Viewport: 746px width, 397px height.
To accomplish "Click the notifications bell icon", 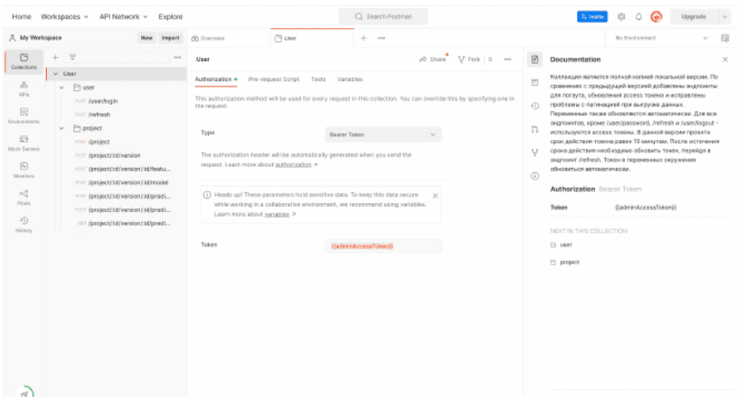I will click(638, 16).
